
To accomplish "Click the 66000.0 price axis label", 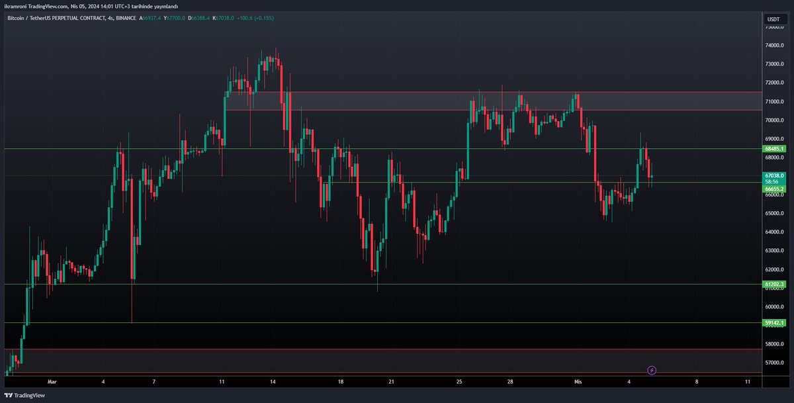I will [773, 195].
